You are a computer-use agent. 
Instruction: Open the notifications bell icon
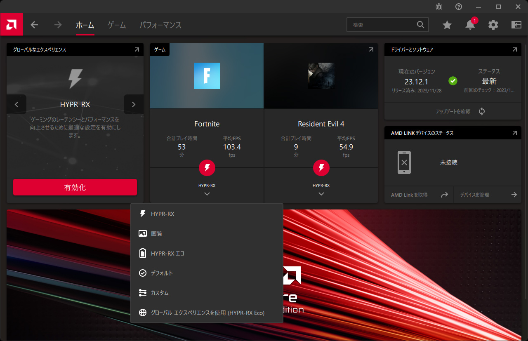point(470,25)
